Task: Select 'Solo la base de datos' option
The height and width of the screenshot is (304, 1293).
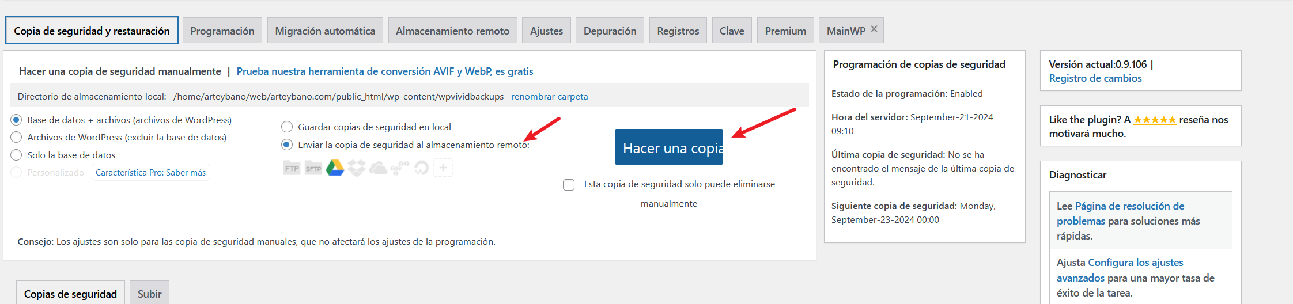Action: 17,155
